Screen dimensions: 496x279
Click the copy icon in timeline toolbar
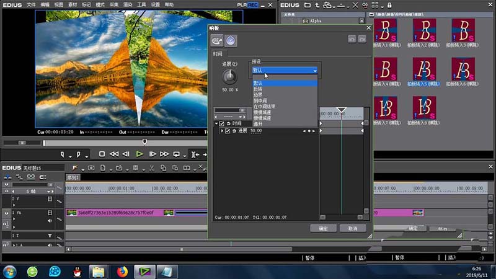click(x=163, y=168)
